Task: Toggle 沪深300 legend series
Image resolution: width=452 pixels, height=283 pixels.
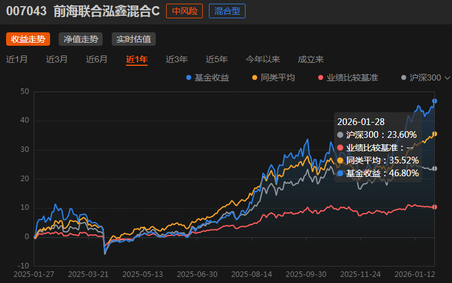Action: [421, 77]
